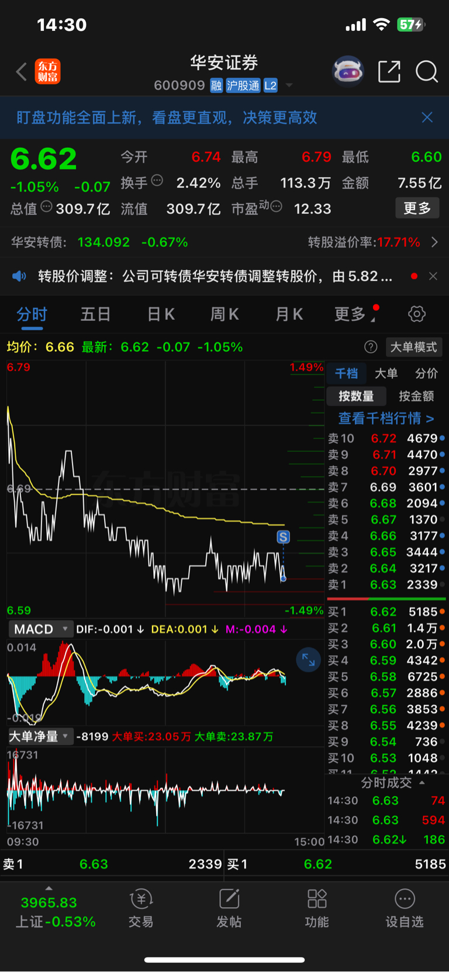This screenshot has width=449, height=972.
Task: Tap info icon next to 换手
Action: pos(157,181)
